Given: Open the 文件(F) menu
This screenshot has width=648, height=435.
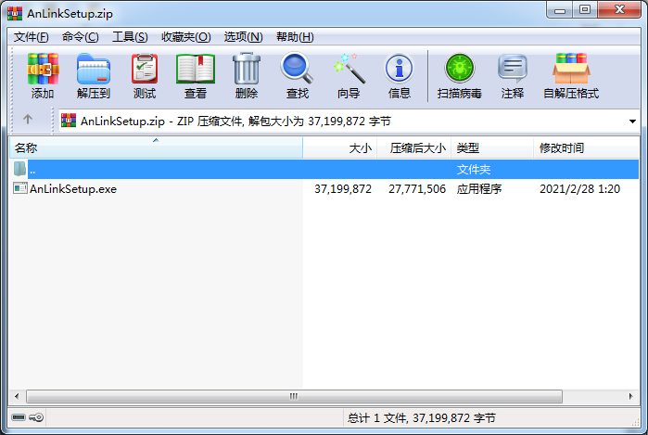Looking at the screenshot, I should [x=32, y=37].
